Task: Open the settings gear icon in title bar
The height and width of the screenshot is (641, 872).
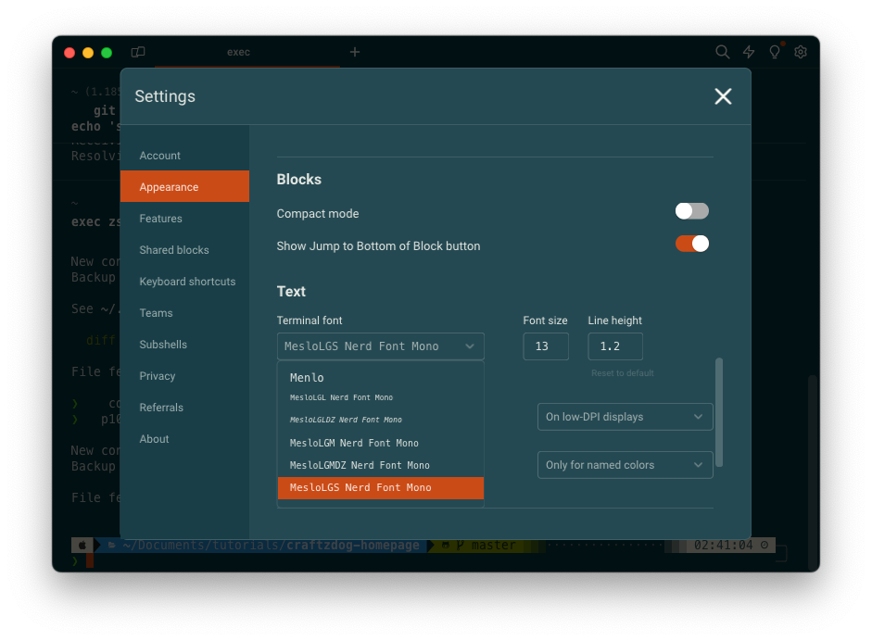Action: tap(801, 52)
